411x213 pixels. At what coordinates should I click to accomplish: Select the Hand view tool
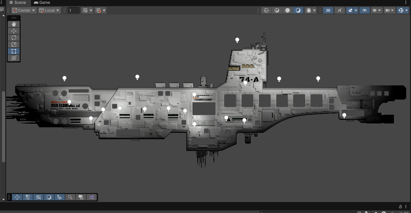click(x=14, y=24)
